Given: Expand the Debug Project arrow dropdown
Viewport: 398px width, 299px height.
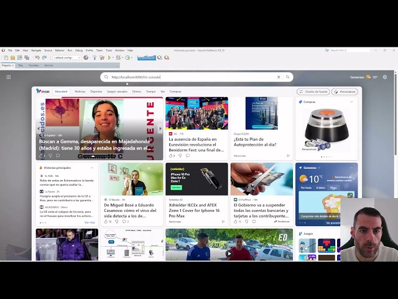Looking at the screenshot, I should tap(123, 57).
